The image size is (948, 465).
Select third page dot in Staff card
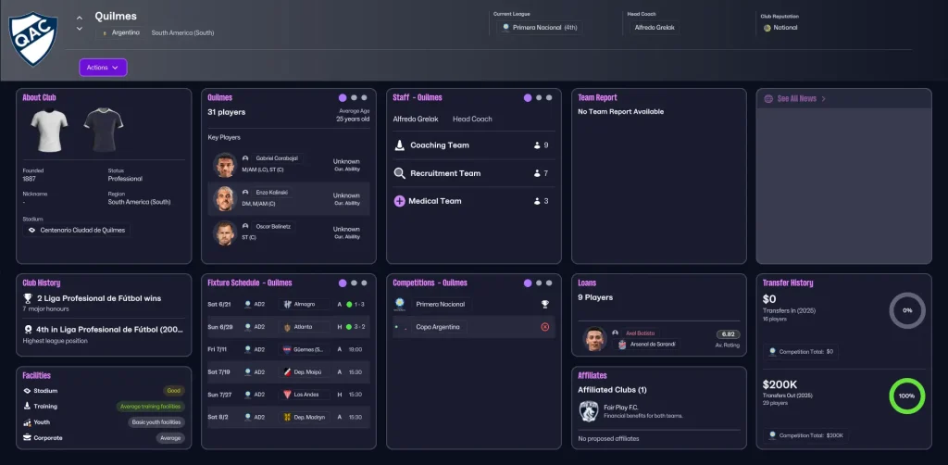(549, 98)
